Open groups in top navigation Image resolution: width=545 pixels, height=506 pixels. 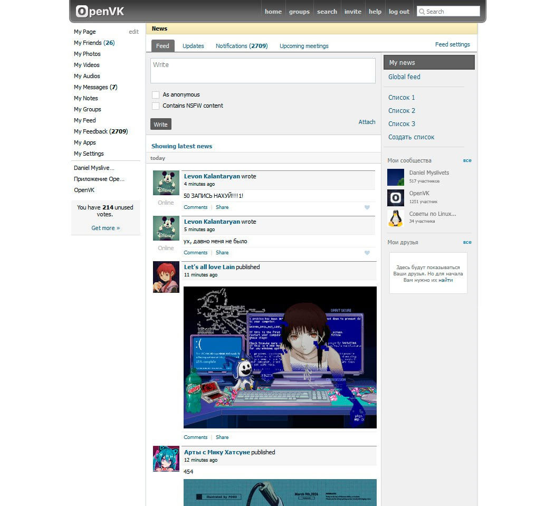click(299, 12)
